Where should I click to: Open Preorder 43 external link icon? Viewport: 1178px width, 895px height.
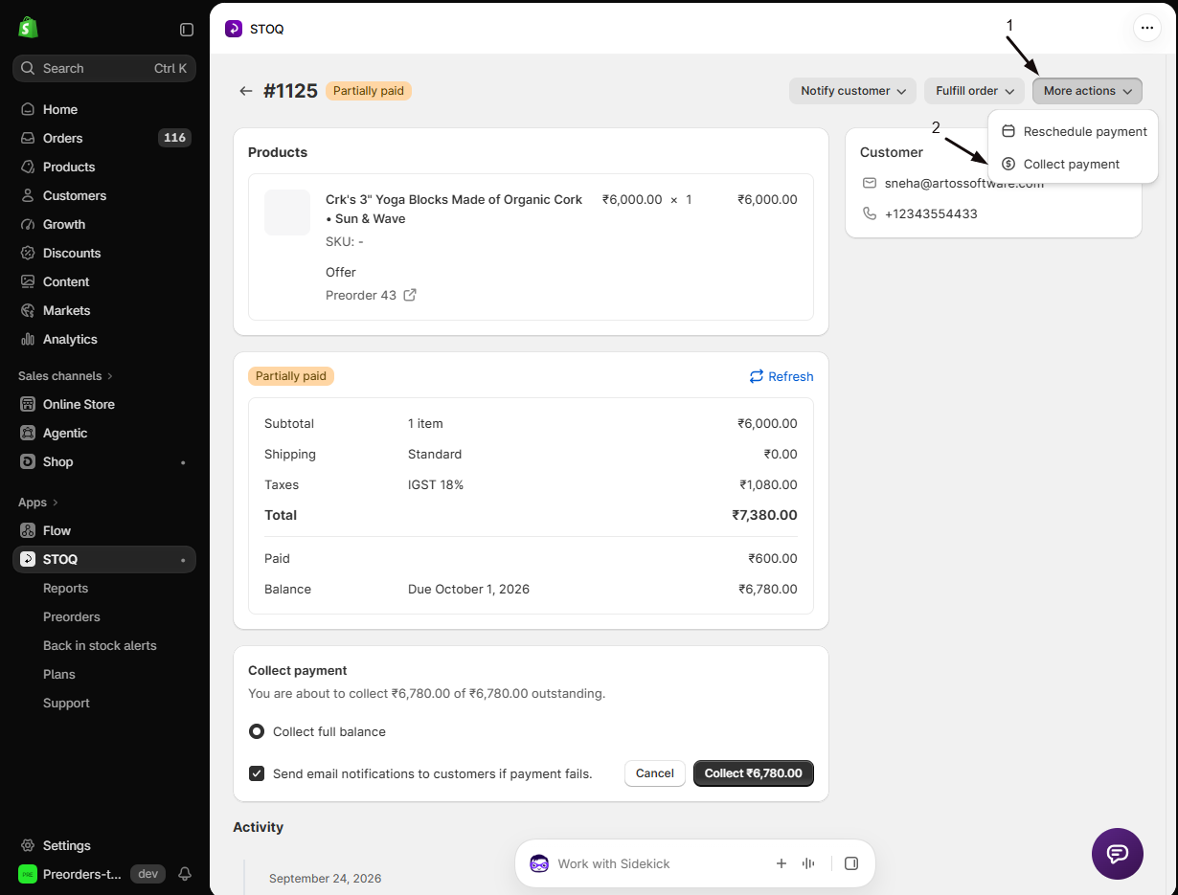click(410, 295)
